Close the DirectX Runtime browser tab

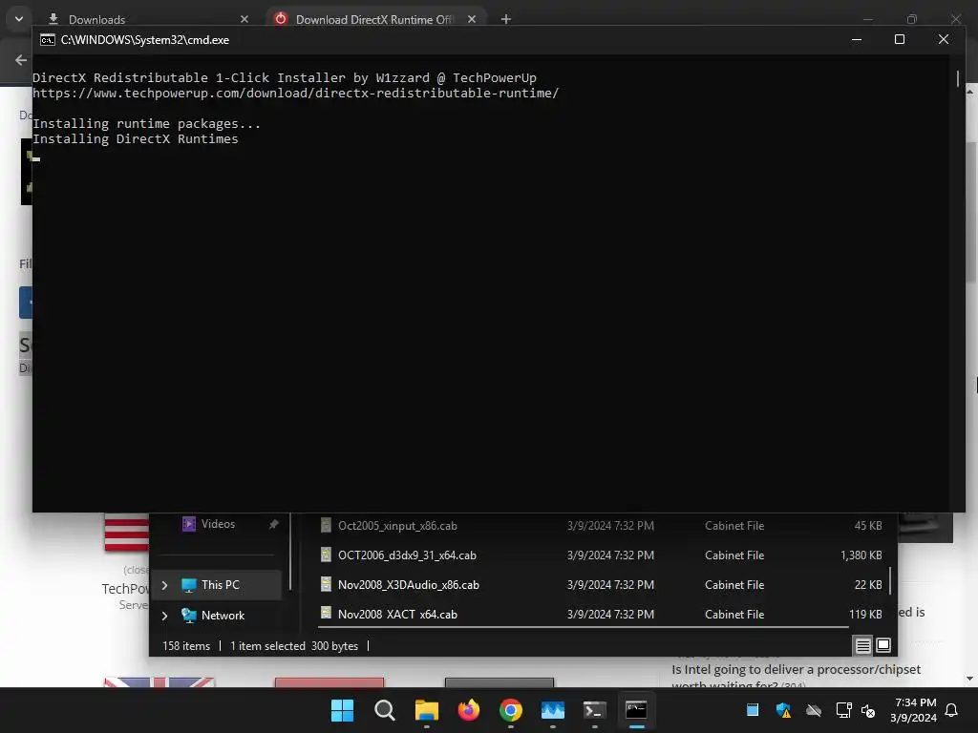(x=472, y=19)
